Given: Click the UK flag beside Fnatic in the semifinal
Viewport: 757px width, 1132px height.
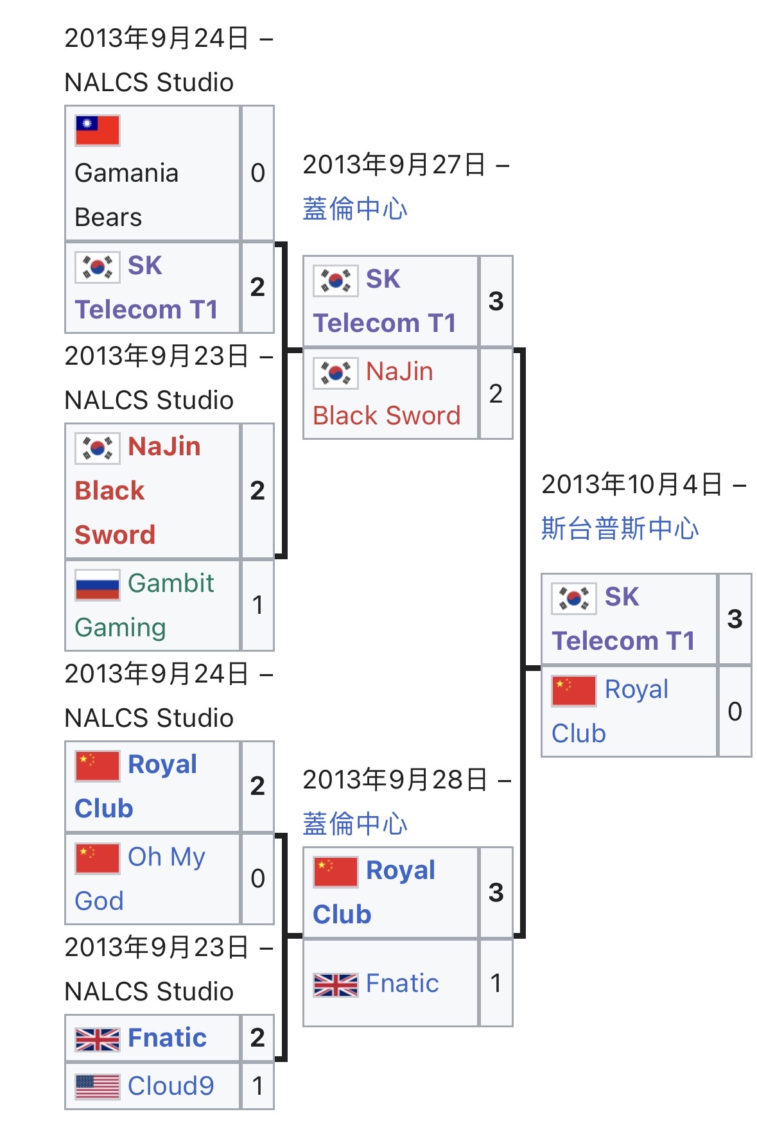Looking at the screenshot, I should (x=335, y=984).
